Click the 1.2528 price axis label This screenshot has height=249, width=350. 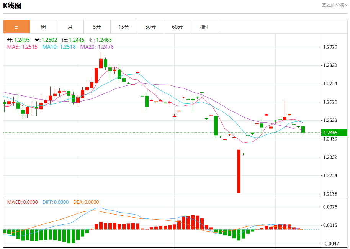330,120
